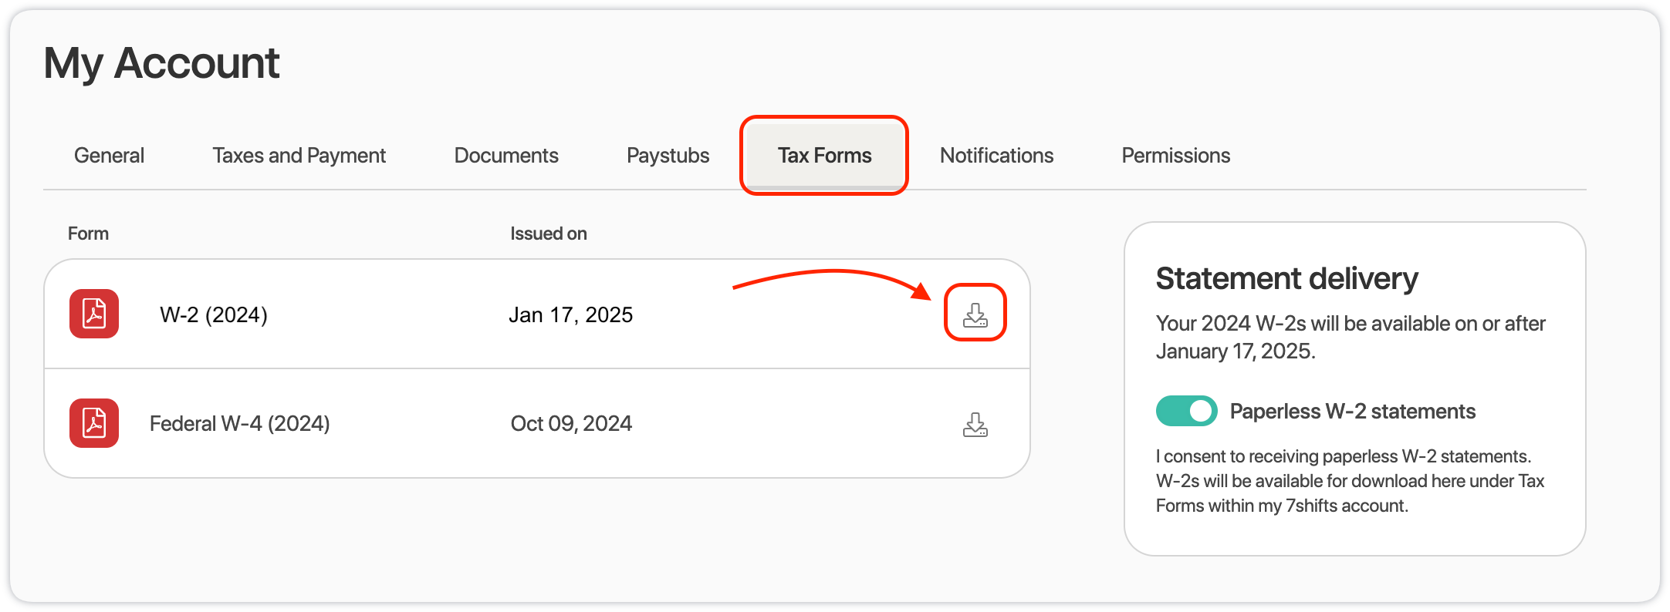The width and height of the screenshot is (1670, 612).
Task: Click the W-2 (2024) form name
Action: pos(214,314)
